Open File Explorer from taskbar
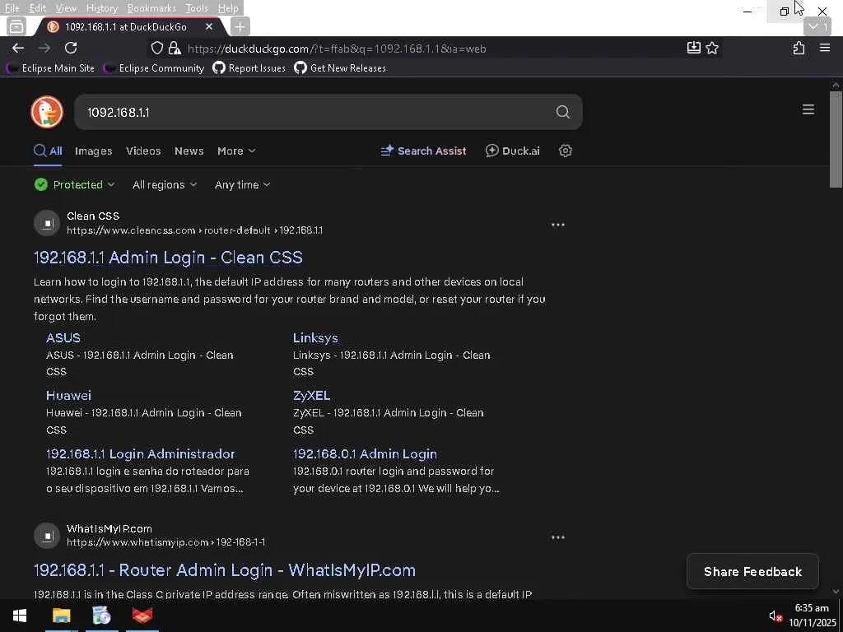Image resolution: width=843 pixels, height=632 pixels. [x=61, y=616]
